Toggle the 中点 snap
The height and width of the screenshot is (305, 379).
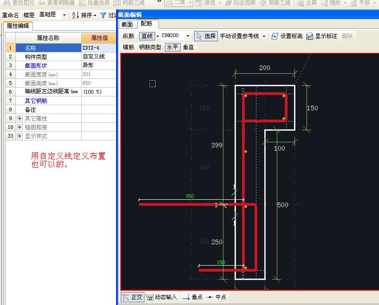(216, 297)
